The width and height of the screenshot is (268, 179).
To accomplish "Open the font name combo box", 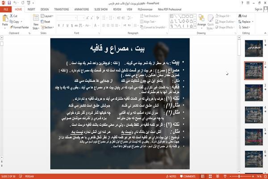I will [x=67, y=18].
